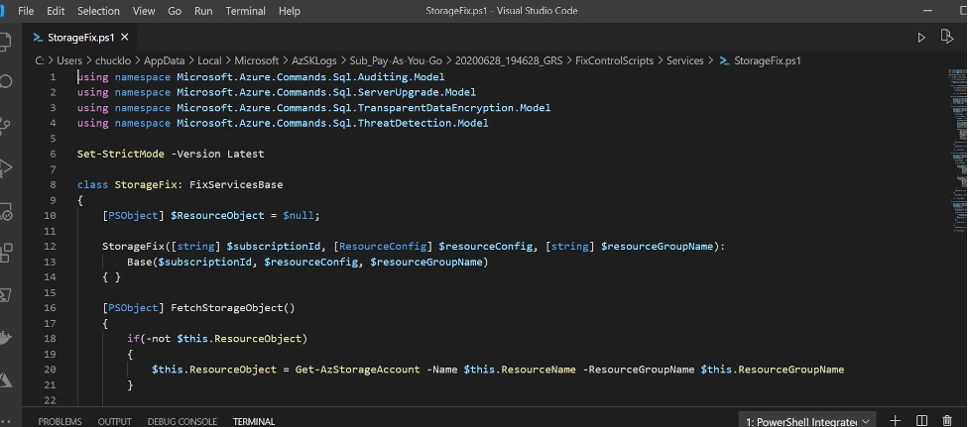
Task: Open the File menu
Action: tap(26, 11)
